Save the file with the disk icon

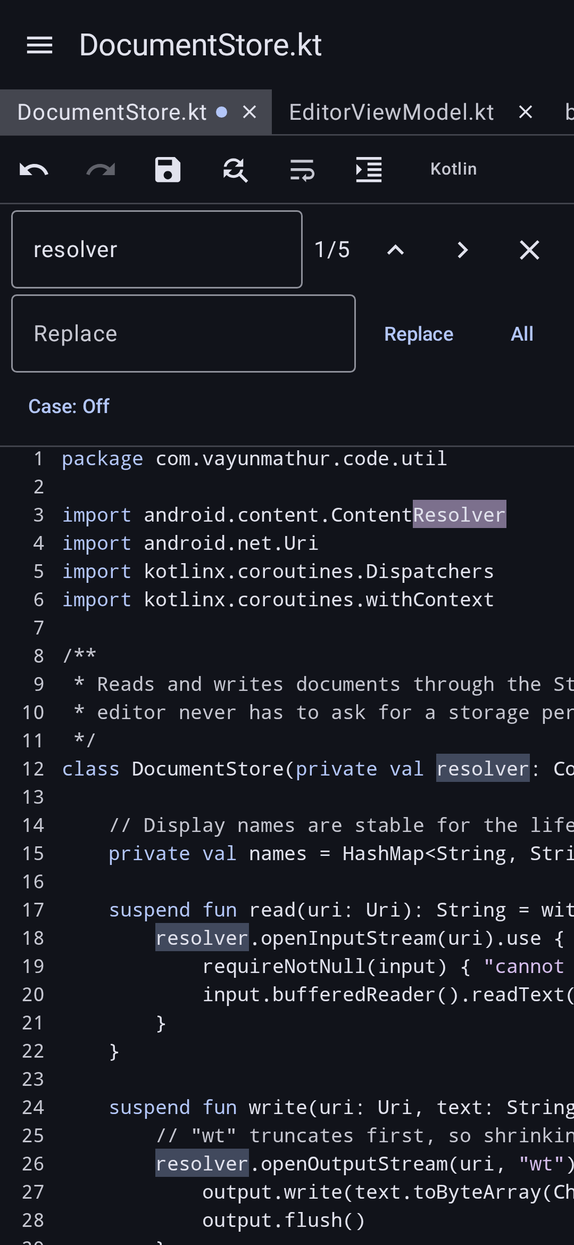[168, 170]
